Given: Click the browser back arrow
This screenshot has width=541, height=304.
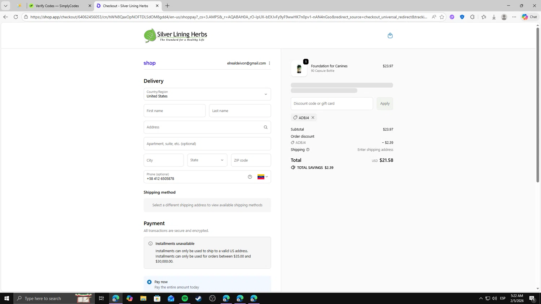Looking at the screenshot, I should (x=5, y=17).
